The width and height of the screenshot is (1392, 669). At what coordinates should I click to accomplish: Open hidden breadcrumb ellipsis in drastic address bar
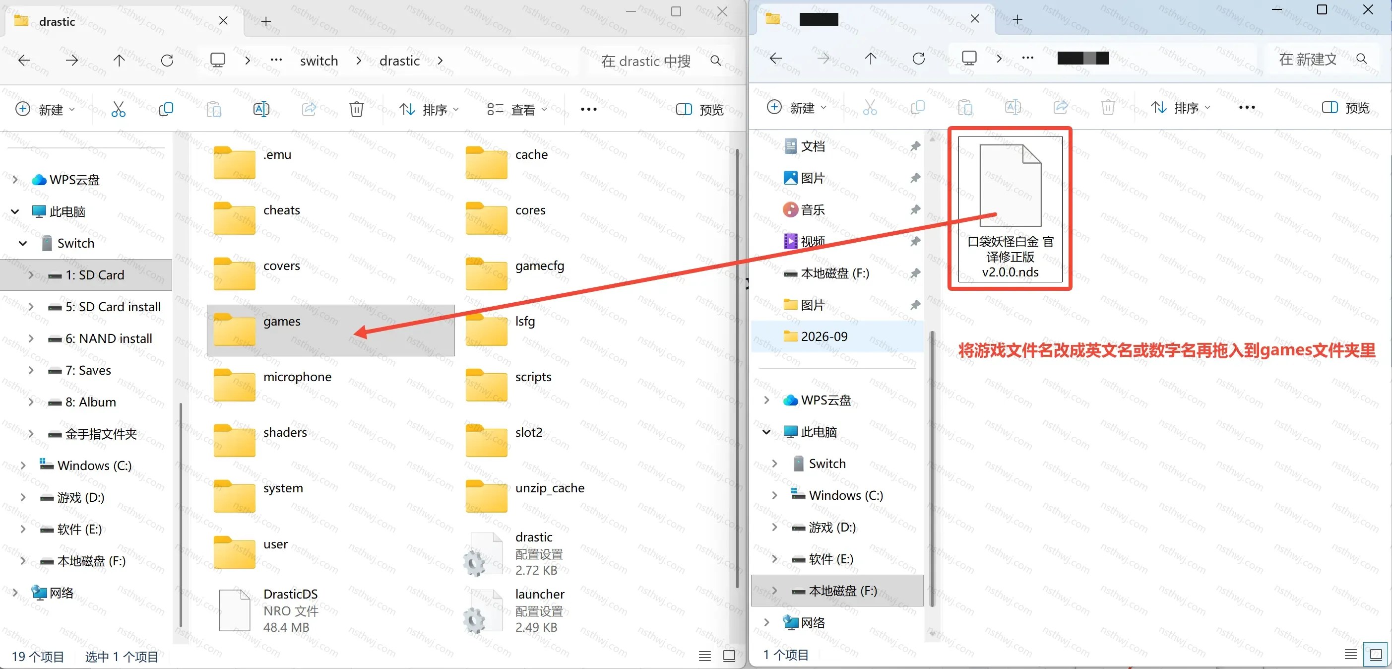(x=276, y=60)
